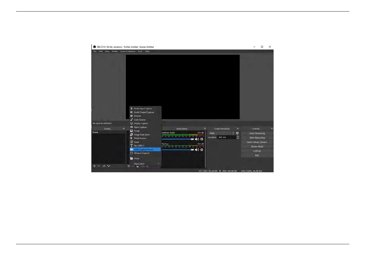Adjust the Mic/Aux volume slider

[178, 150]
